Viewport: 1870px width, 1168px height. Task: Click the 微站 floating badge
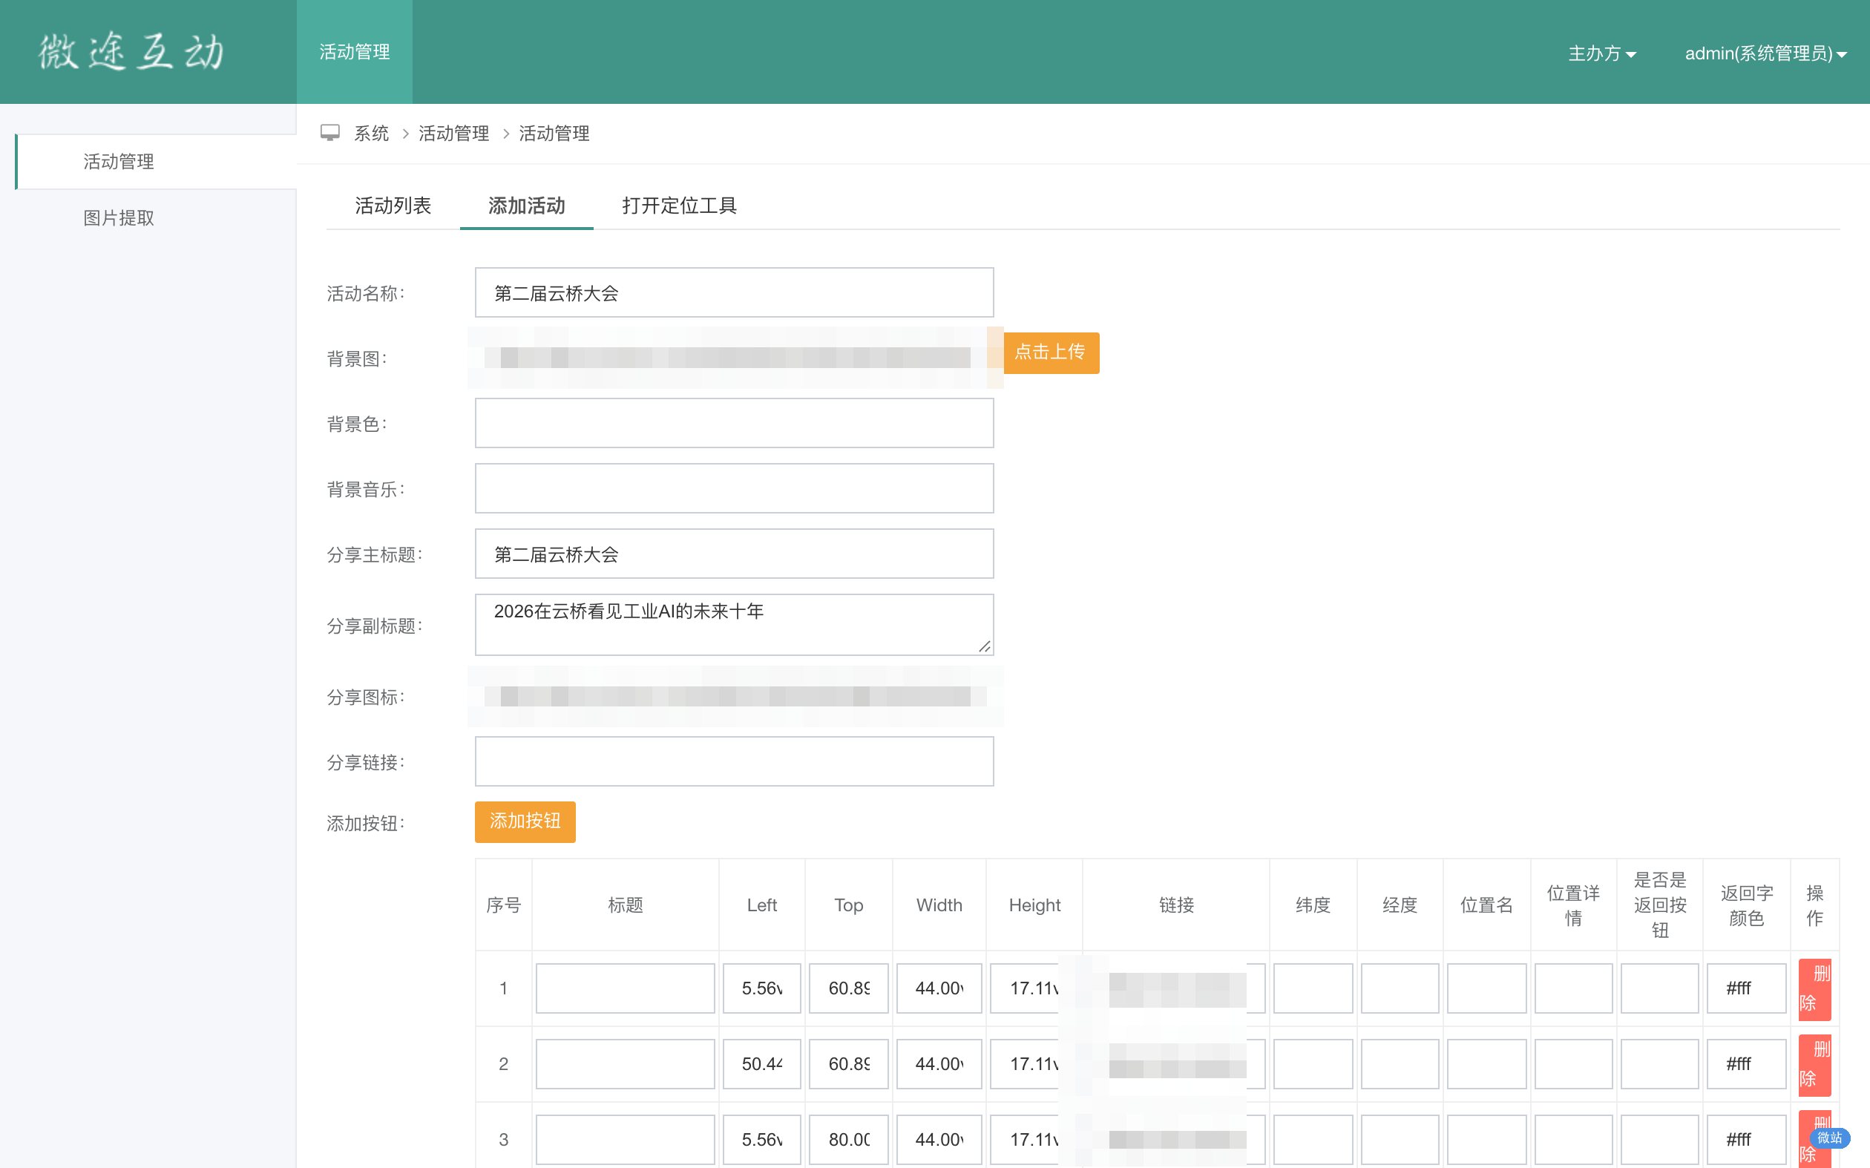(1828, 1137)
